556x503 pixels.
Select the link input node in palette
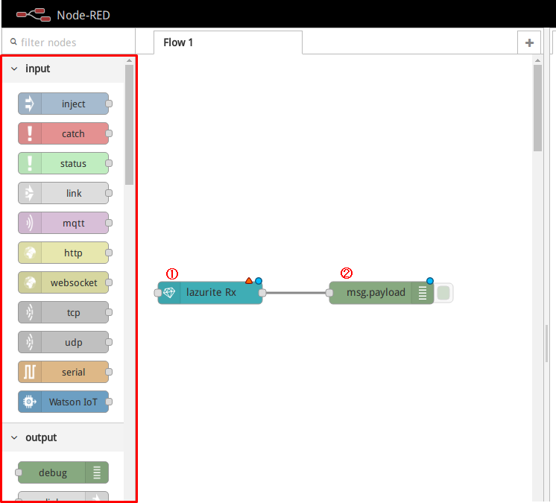63,193
